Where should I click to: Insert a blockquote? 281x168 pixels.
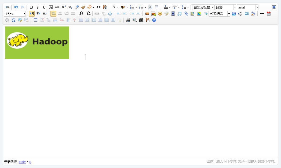pyautogui.click(x=98, y=7)
